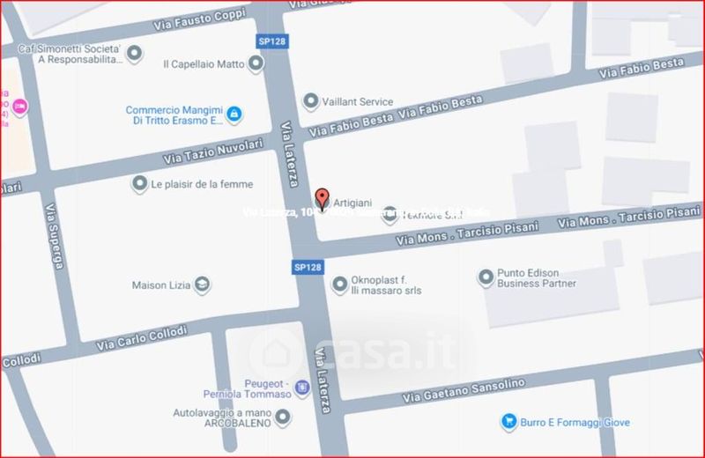
Task: Click the Caf Simonetti Societa' pin
Action: coord(134,54)
